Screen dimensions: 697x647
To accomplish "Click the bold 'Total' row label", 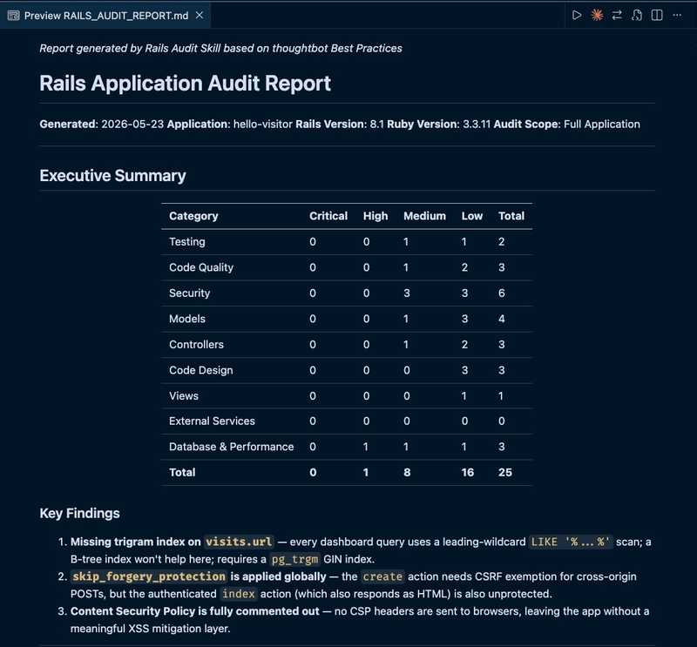I will click(x=182, y=472).
